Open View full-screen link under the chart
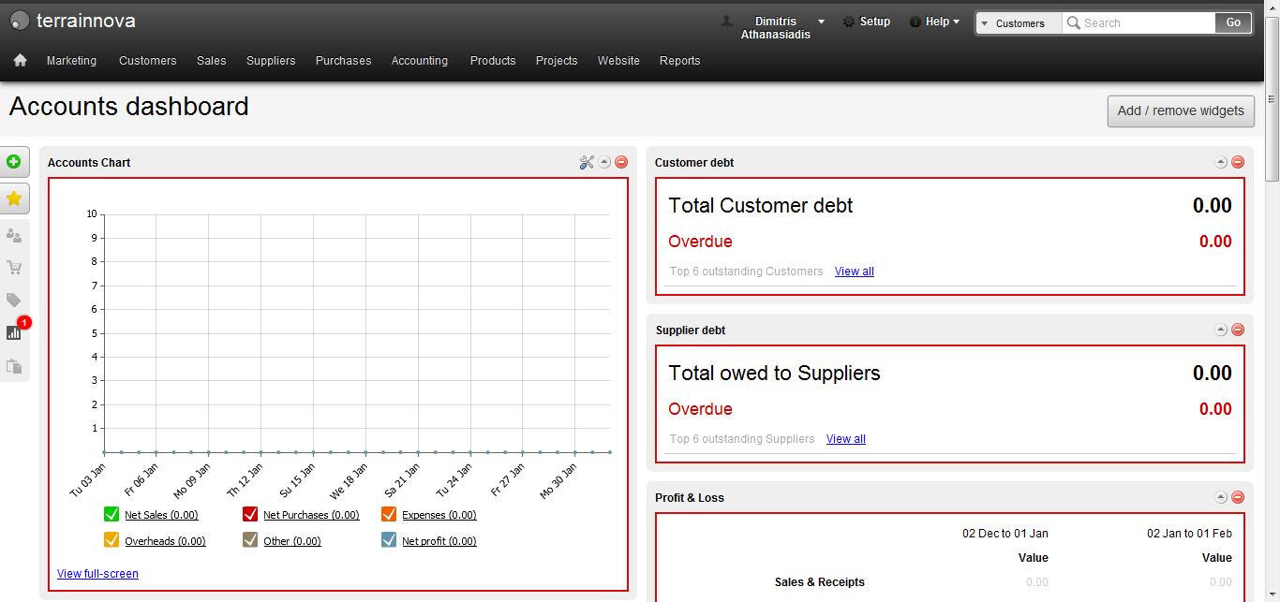The height and width of the screenshot is (602, 1280). coord(97,574)
